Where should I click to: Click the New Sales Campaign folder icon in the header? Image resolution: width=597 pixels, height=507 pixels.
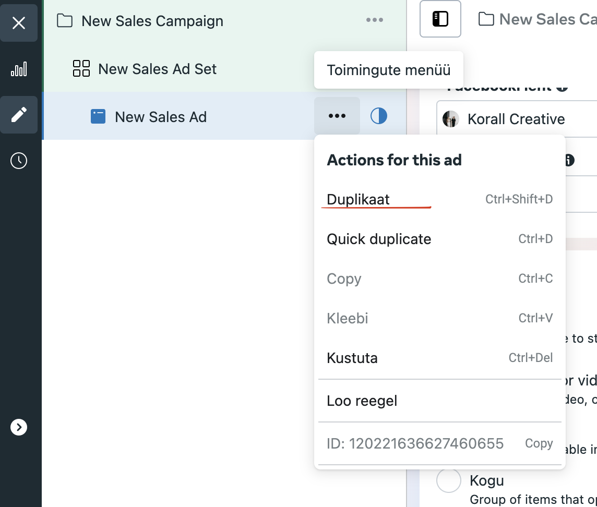pyautogui.click(x=486, y=19)
